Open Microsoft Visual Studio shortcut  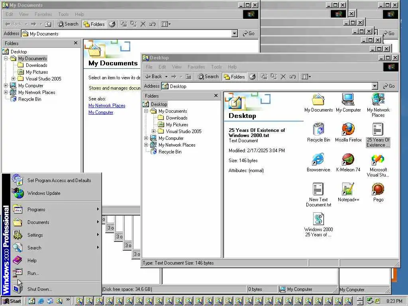pyautogui.click(x=378, y=165)
